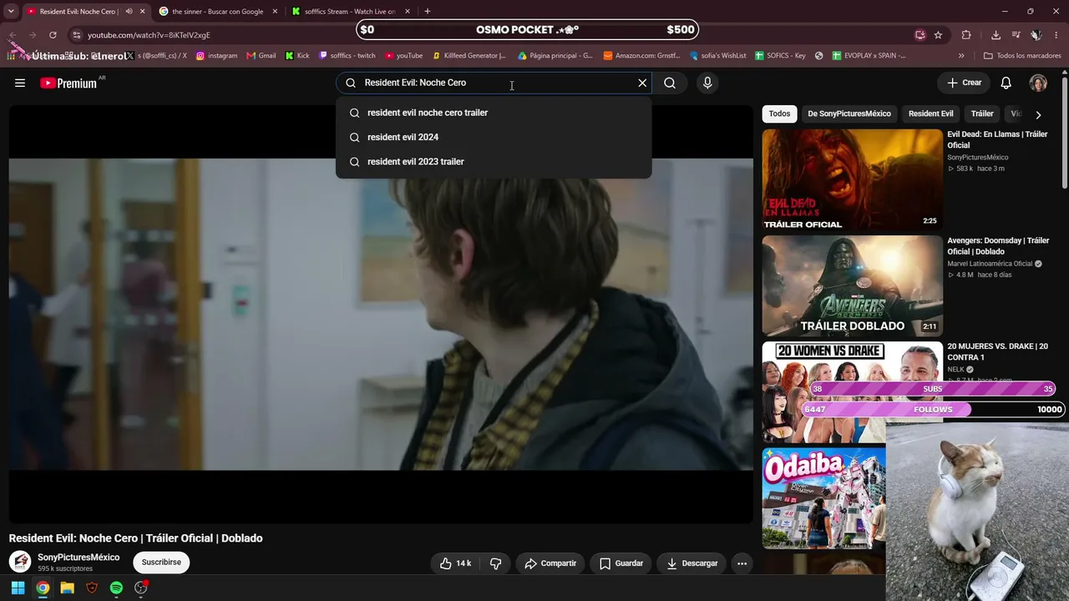Viewport: 1069px width, 601px height.
Task: Bookmark this page with the star
Action: pyautogui.click(x=939, y=35)
